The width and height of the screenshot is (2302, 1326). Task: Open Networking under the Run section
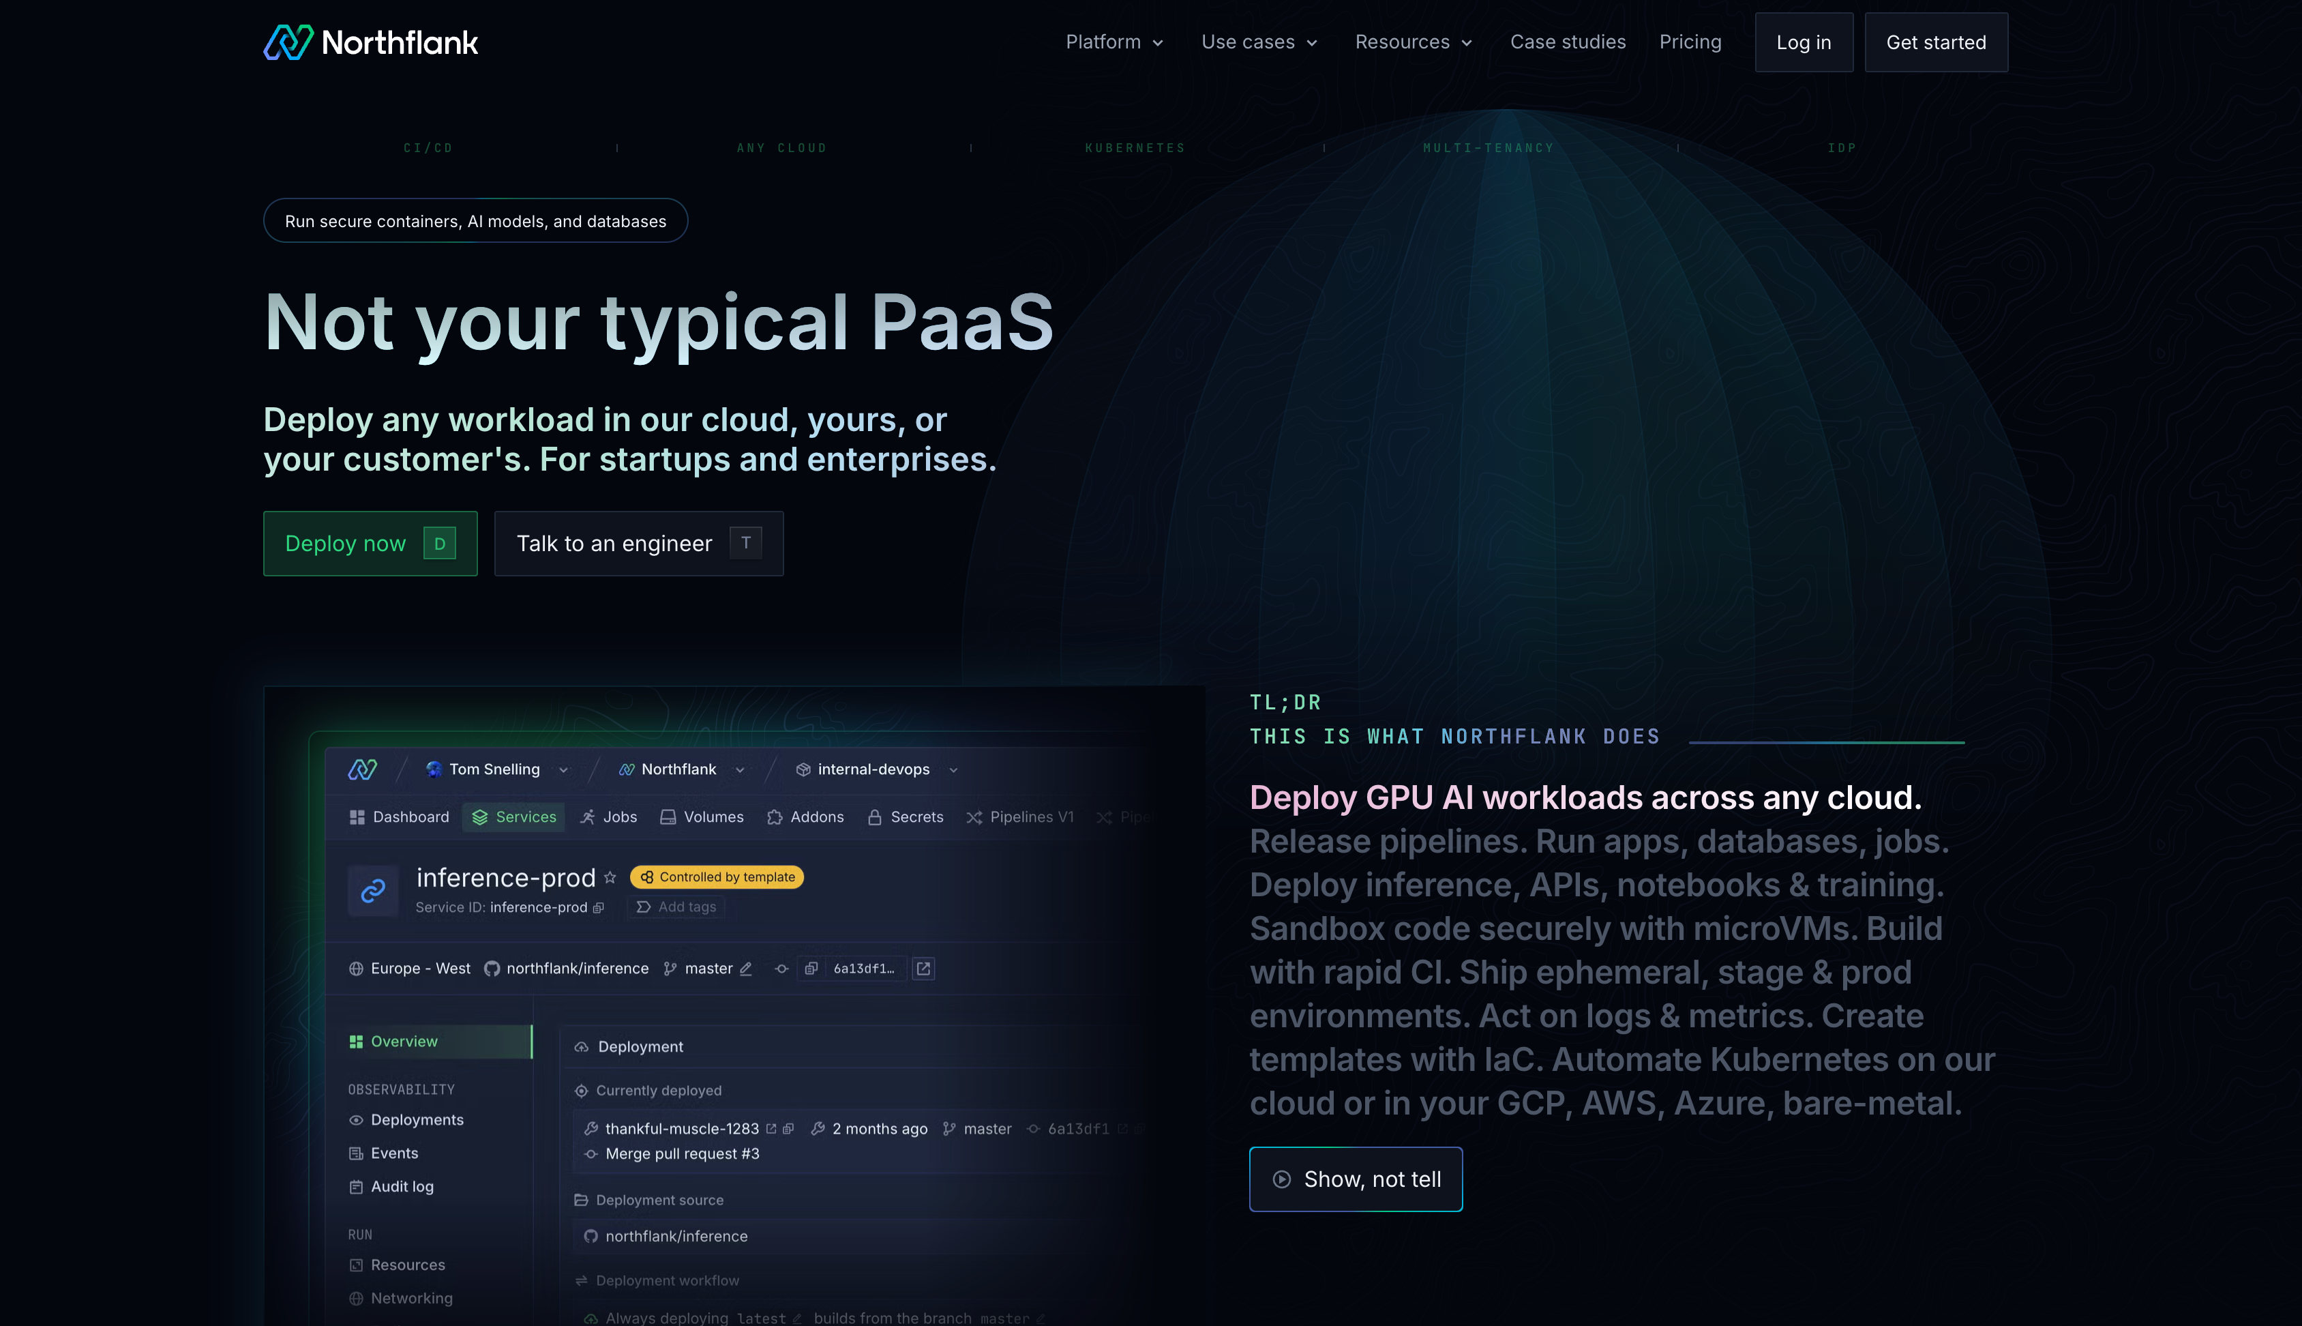tap(411, 1298)
